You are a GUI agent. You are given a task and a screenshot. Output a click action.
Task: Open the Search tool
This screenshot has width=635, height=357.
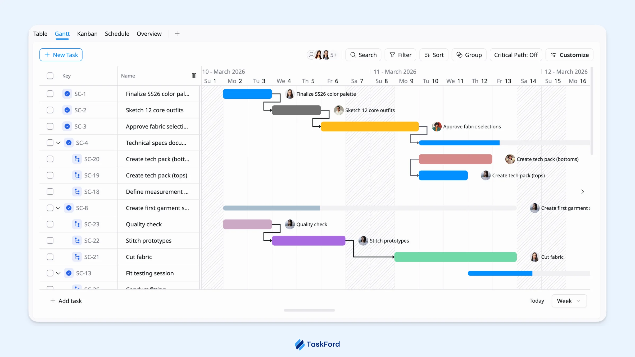363,55
